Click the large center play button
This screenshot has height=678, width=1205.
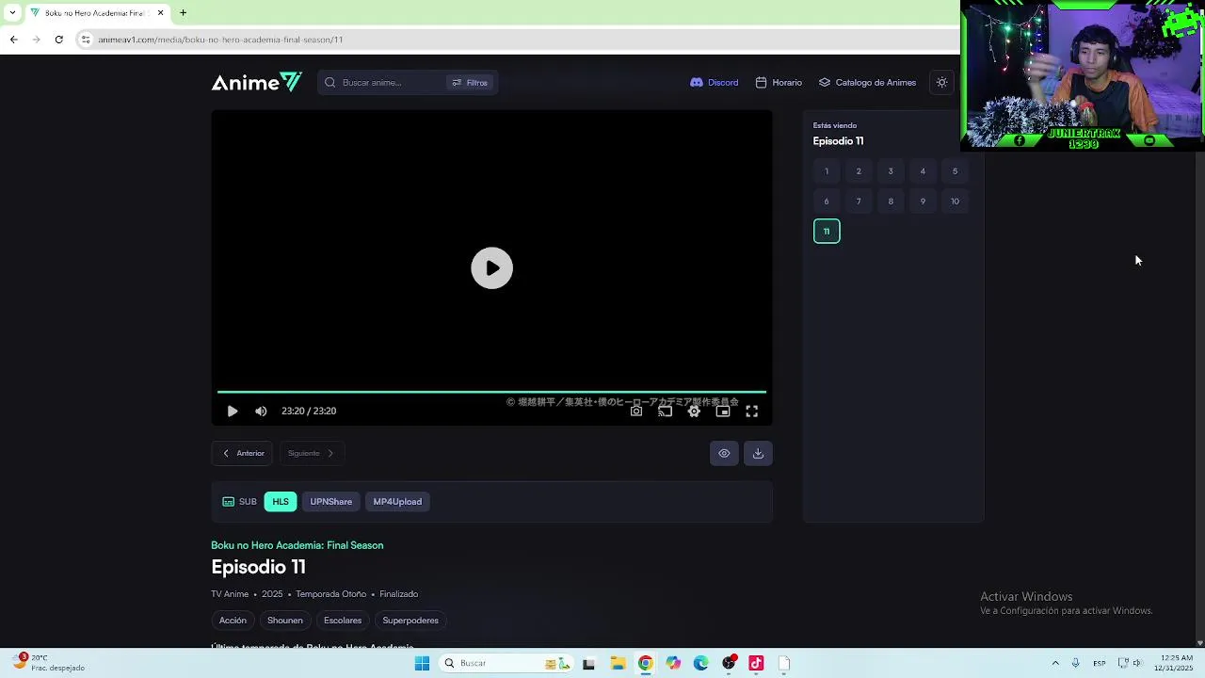491,268
